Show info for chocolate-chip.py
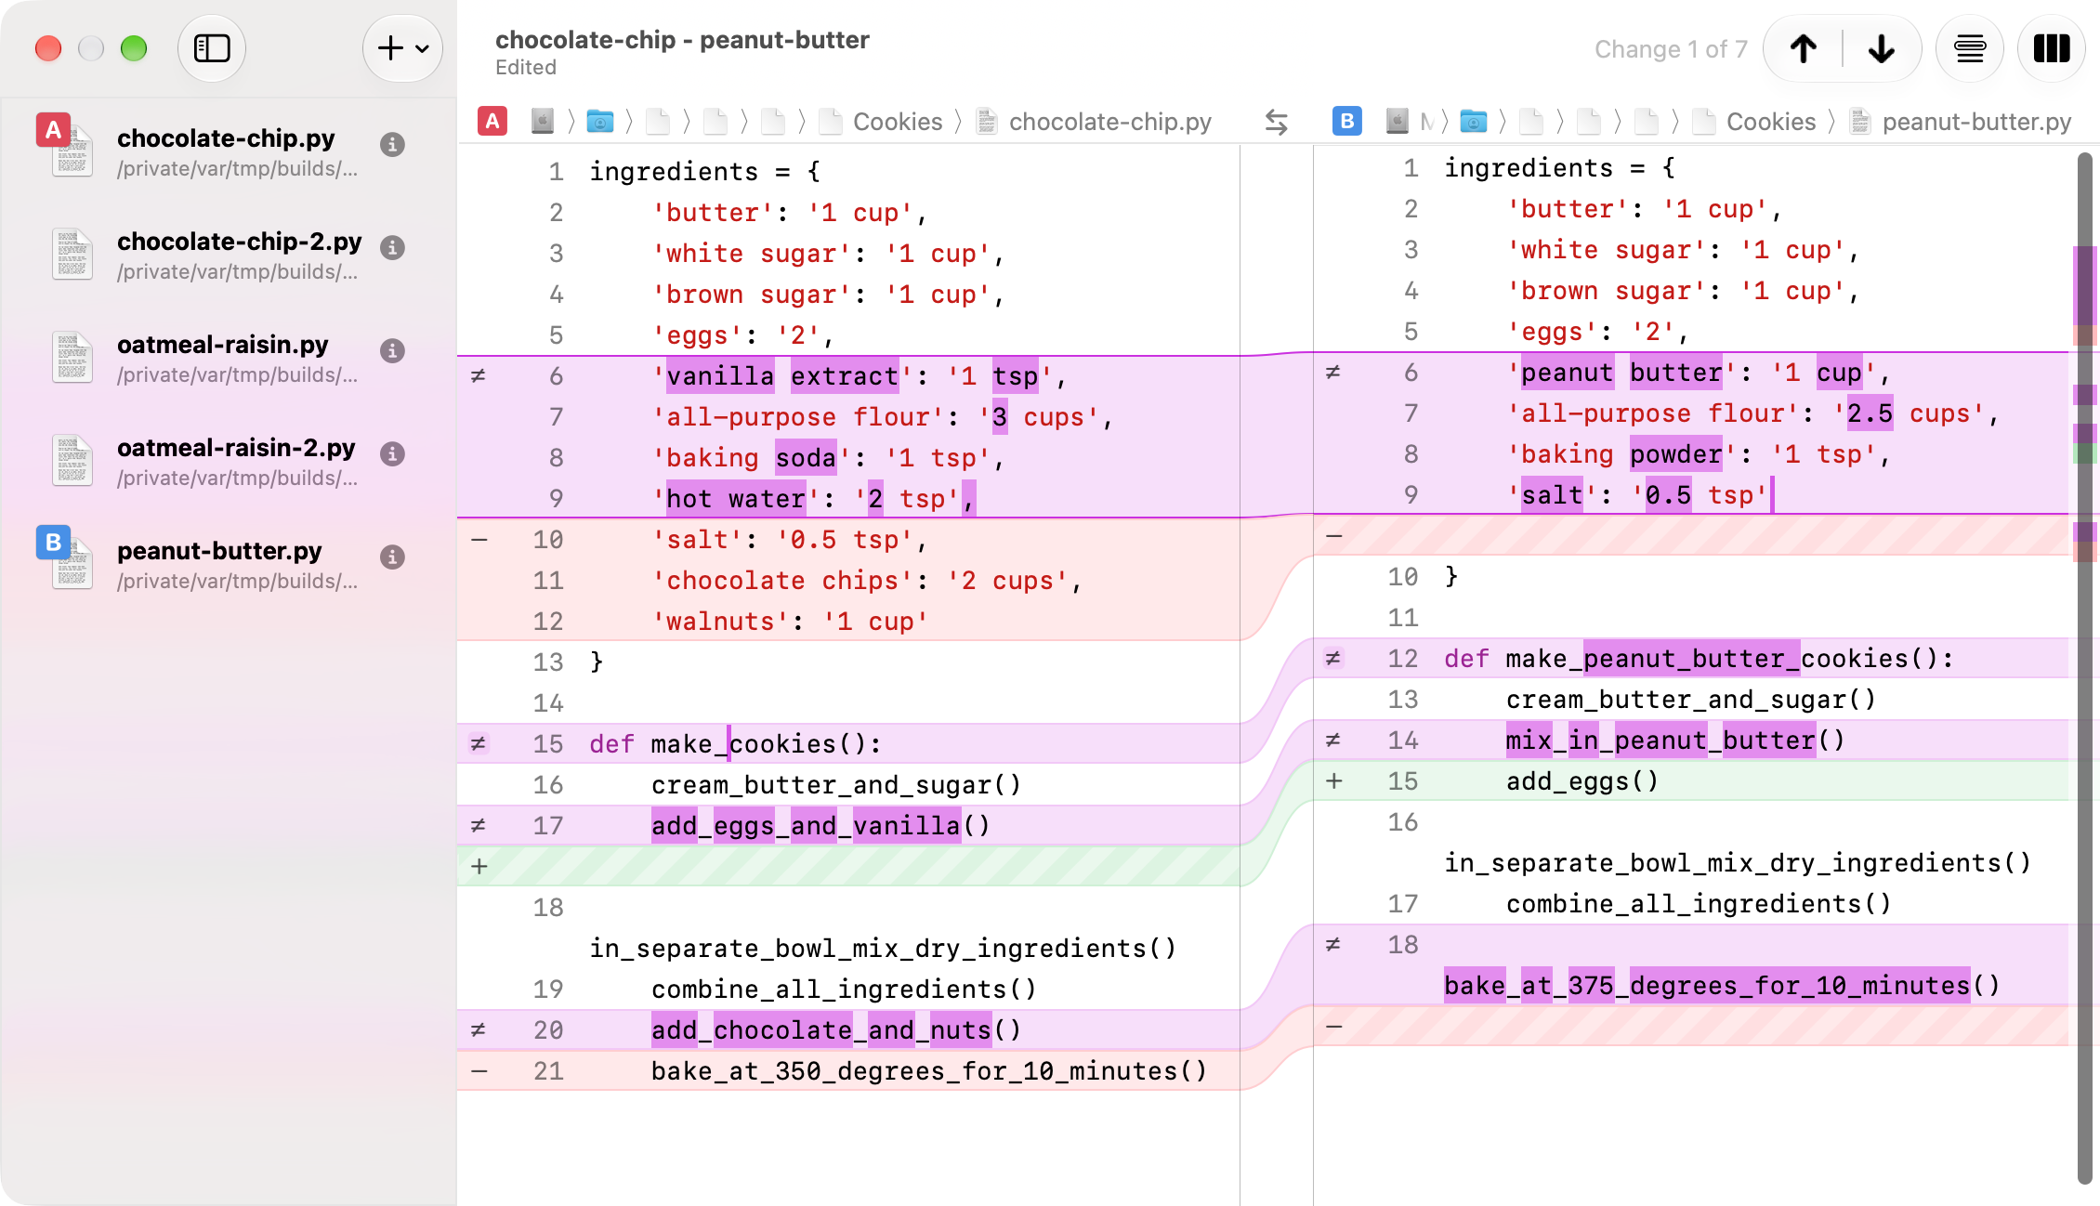The height and width of the screenshot is (1206, 2100). 393,145
